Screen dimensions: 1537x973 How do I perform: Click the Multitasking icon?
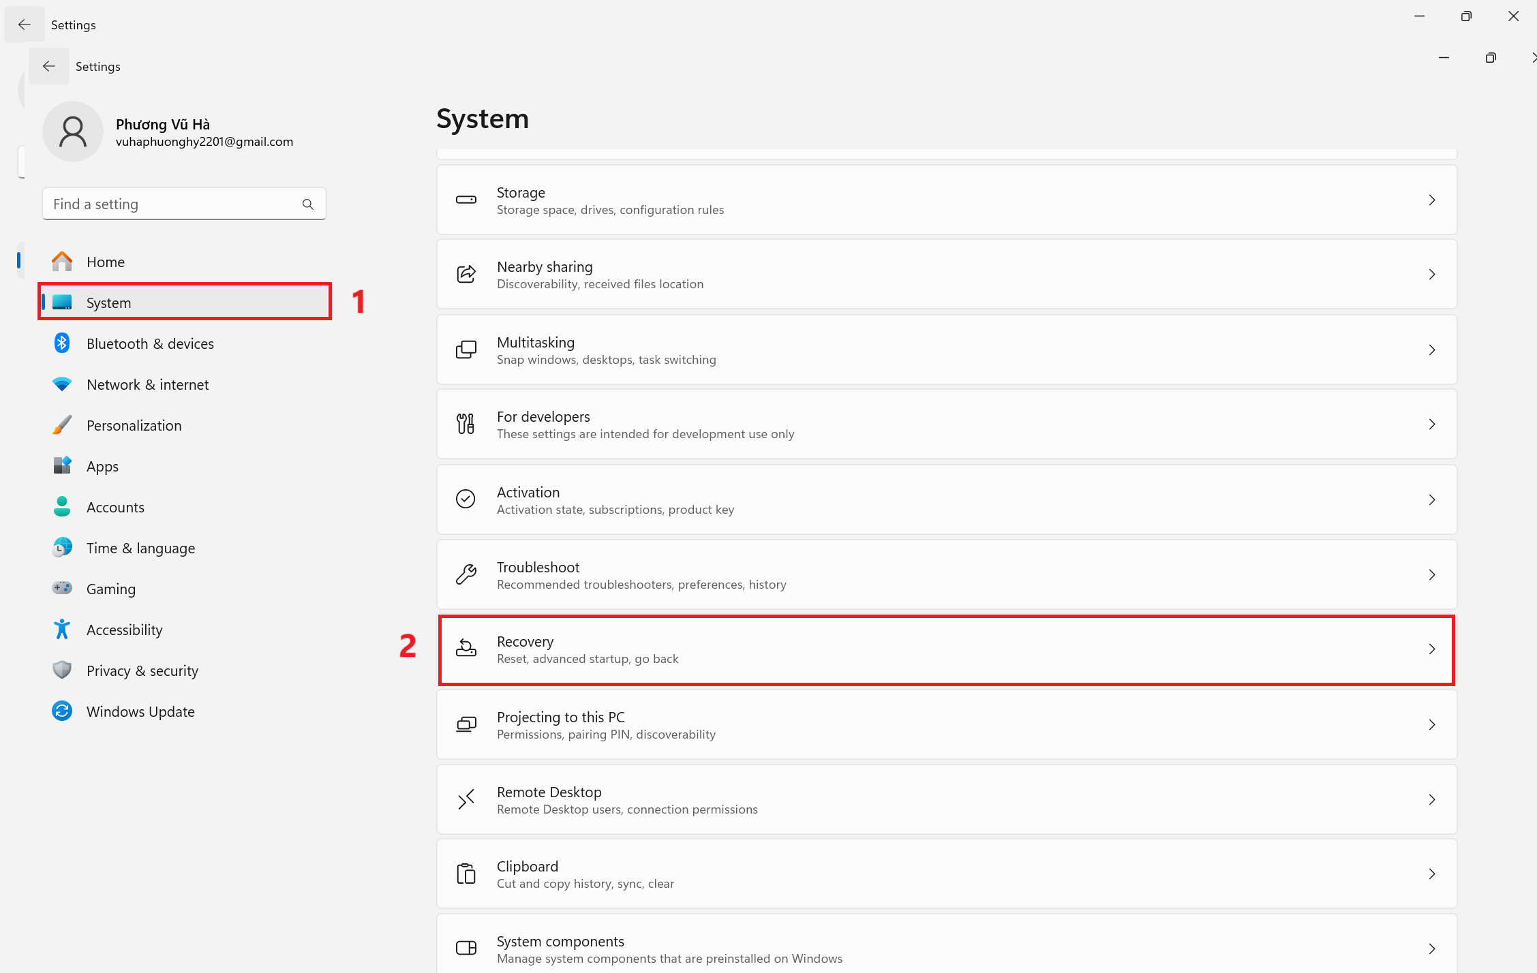click(x=466, y=348)
